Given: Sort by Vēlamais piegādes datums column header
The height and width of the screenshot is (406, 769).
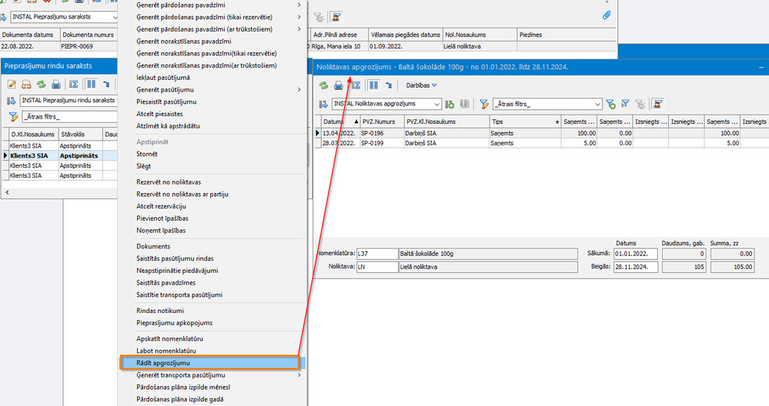Looking at the screenshot, I should point(406,35).
